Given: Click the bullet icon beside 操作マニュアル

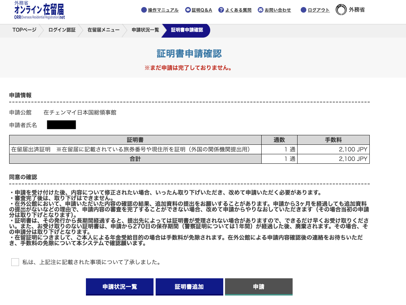Looking at the screenshot, I should coord(144,10).
